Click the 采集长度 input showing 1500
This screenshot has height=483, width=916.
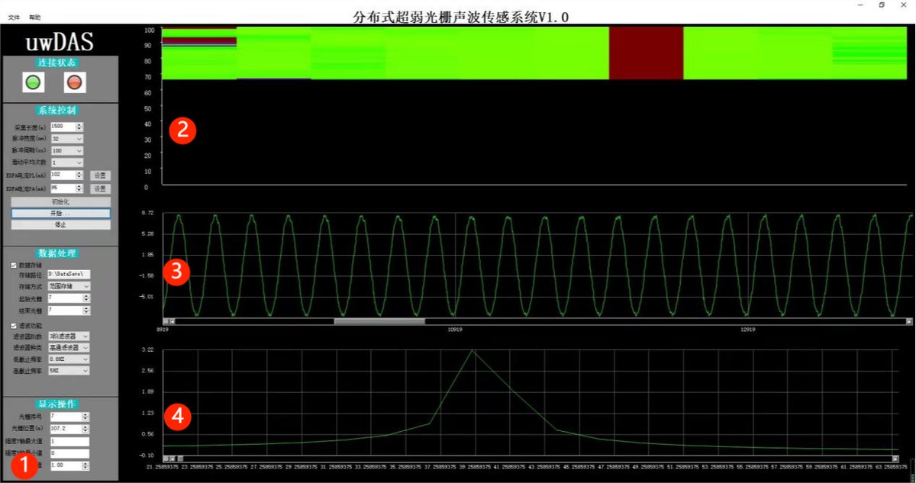point(63,127)
